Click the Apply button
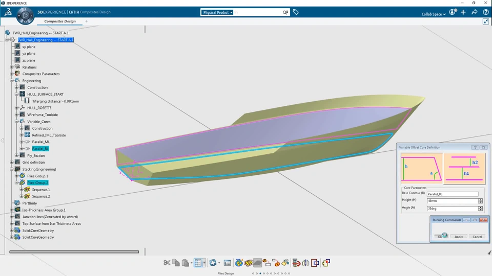 458,237
